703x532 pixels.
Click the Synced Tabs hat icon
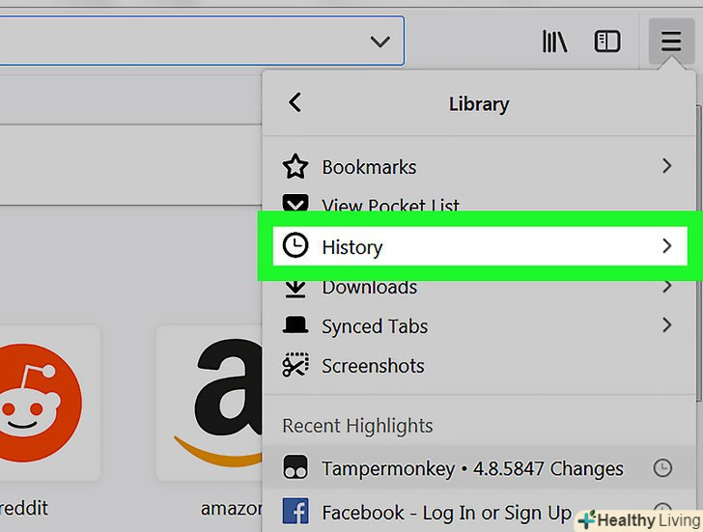(x=295, y=326)
